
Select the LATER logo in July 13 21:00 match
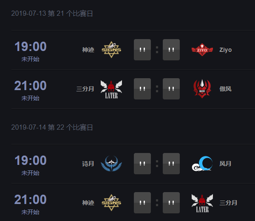click(111, 89)
